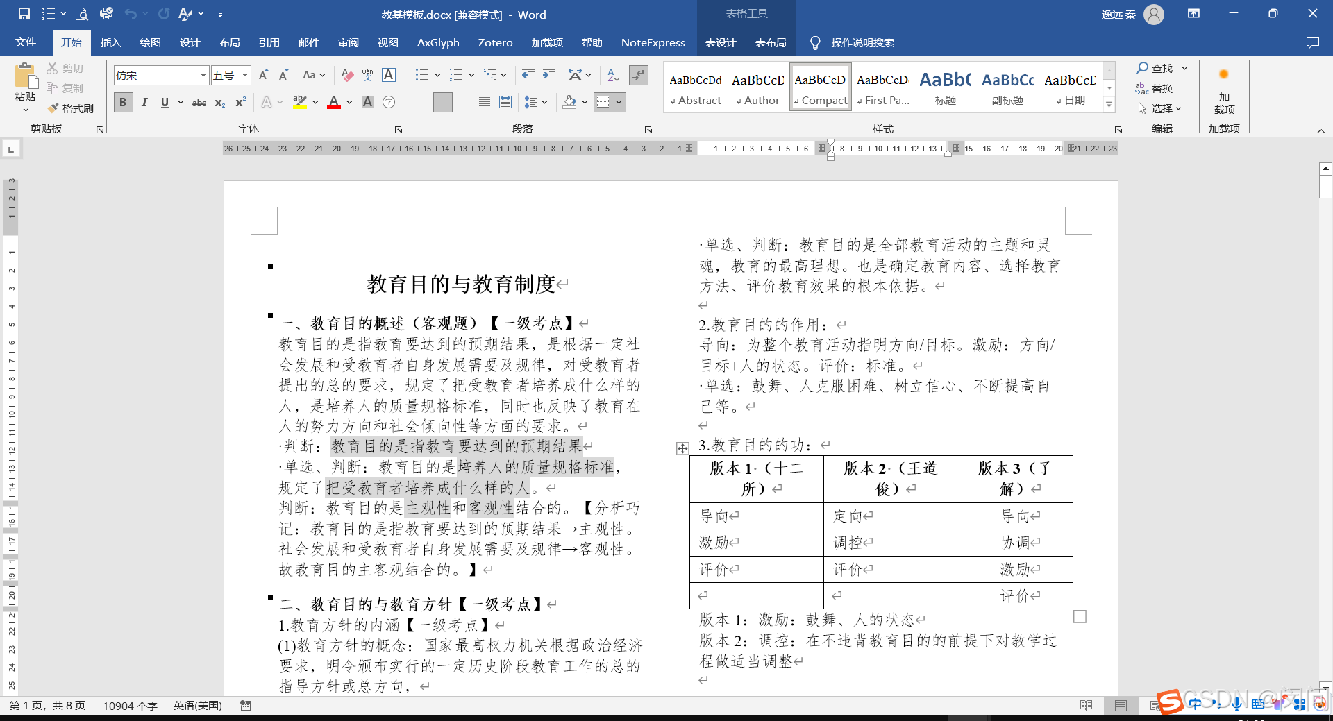This screenshot has width=1333, height=721.
Task: Apply yellow text highlight color
Action: pos(300,103)
